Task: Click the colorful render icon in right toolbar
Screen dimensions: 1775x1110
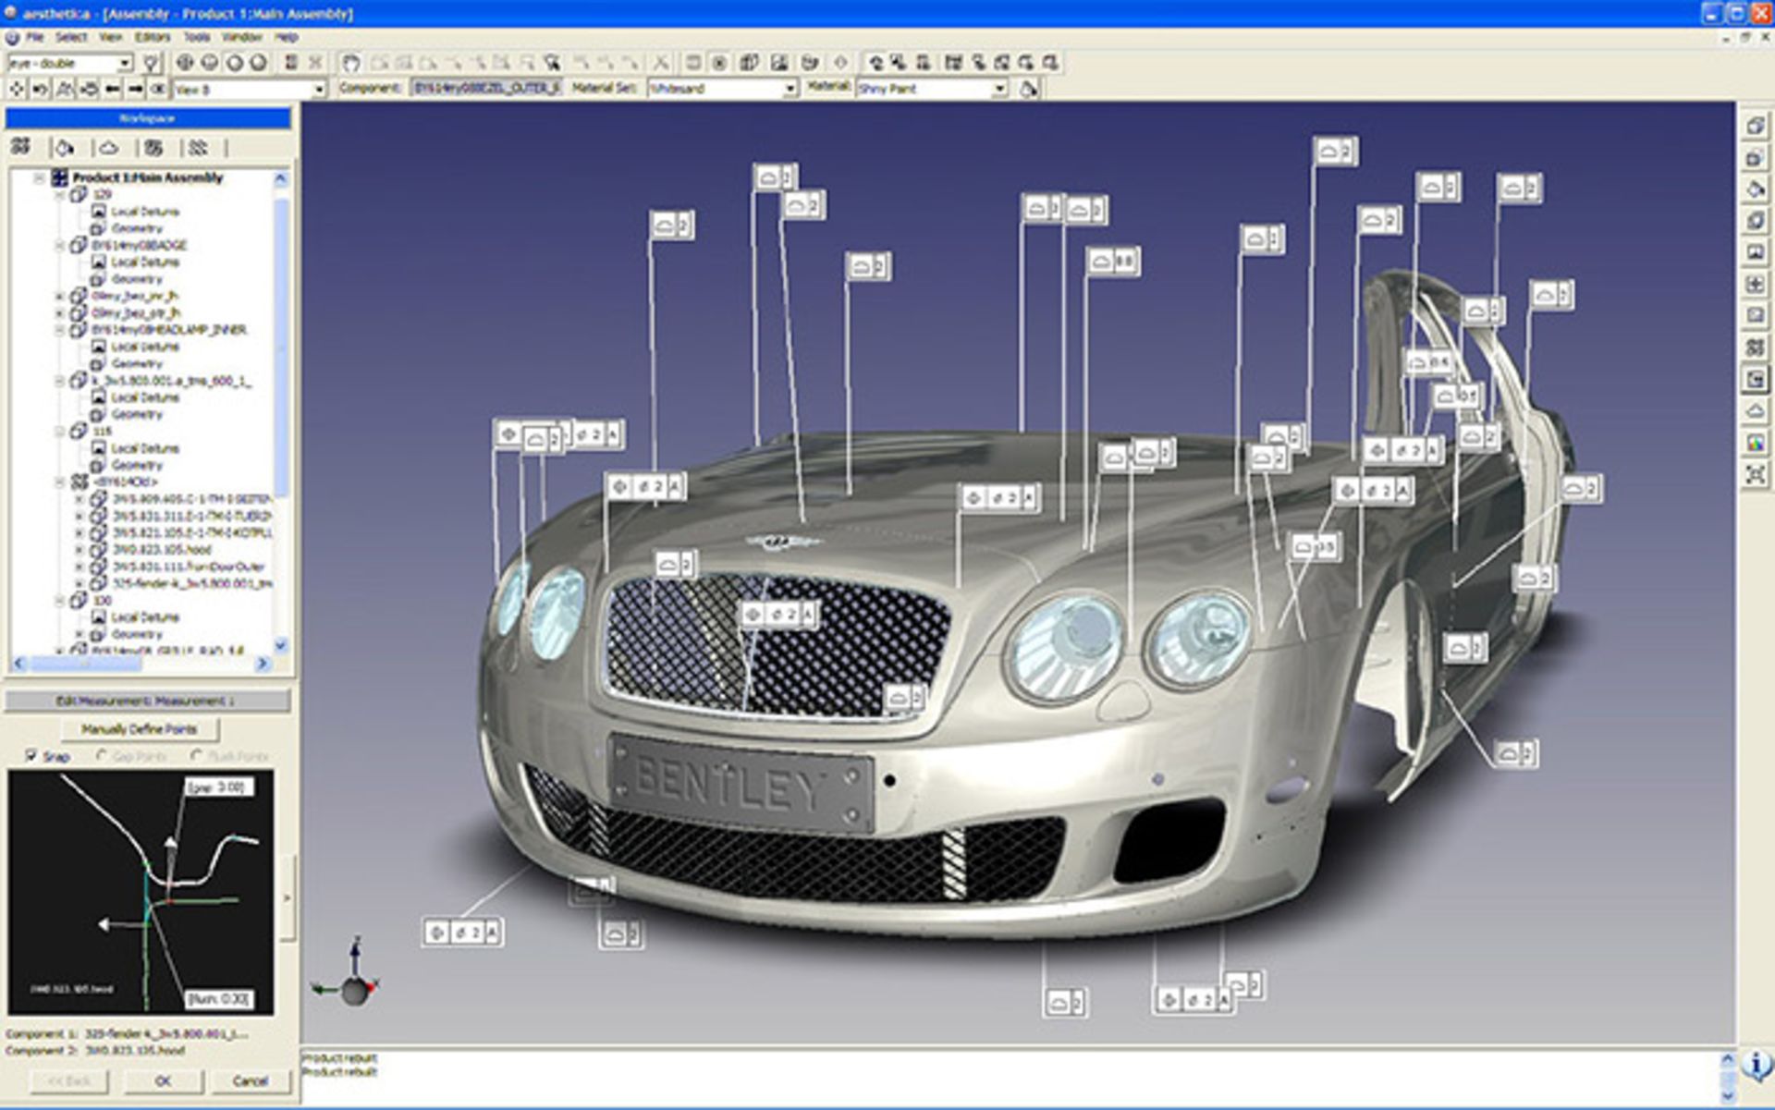Action: tap(1755, 443)
